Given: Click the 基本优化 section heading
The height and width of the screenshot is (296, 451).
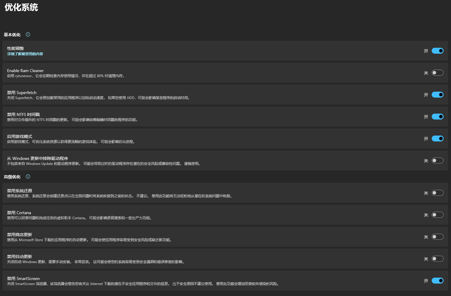Looking at the screenshot, I should coord(12,35).
